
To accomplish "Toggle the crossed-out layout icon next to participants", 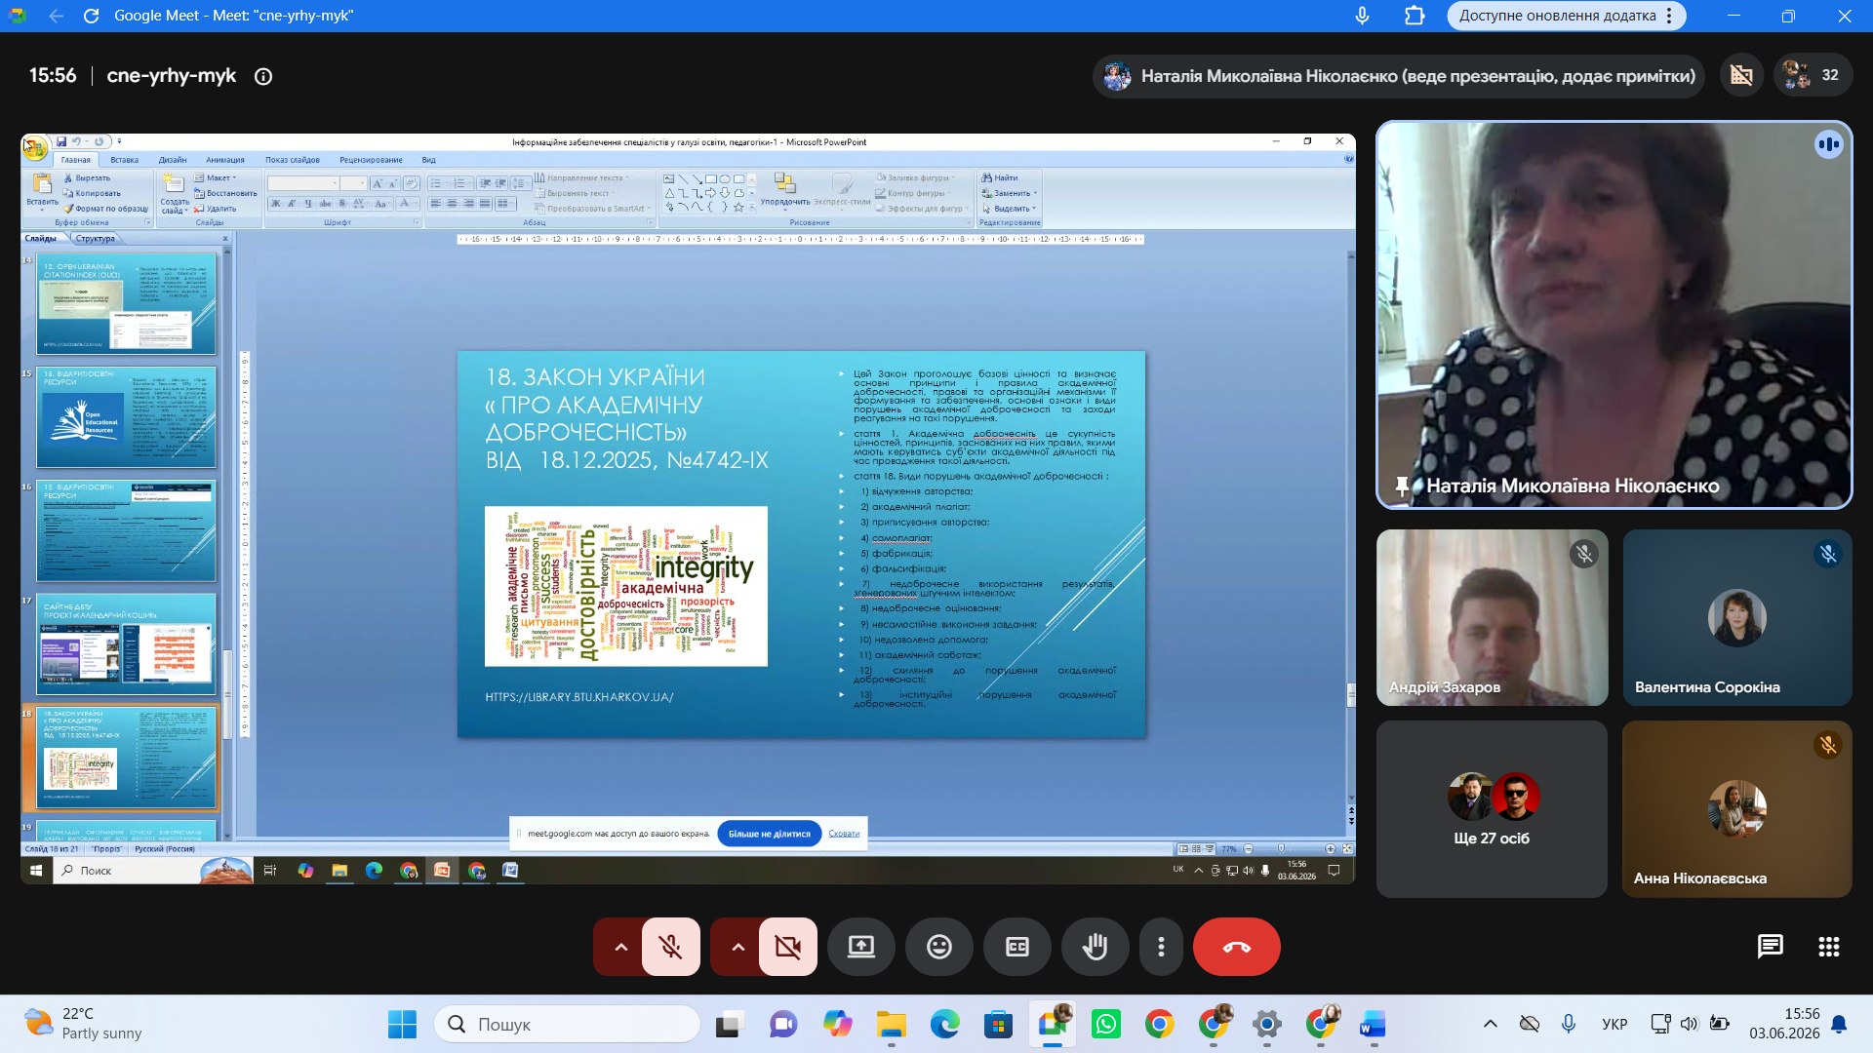I will coord(1741,75).
